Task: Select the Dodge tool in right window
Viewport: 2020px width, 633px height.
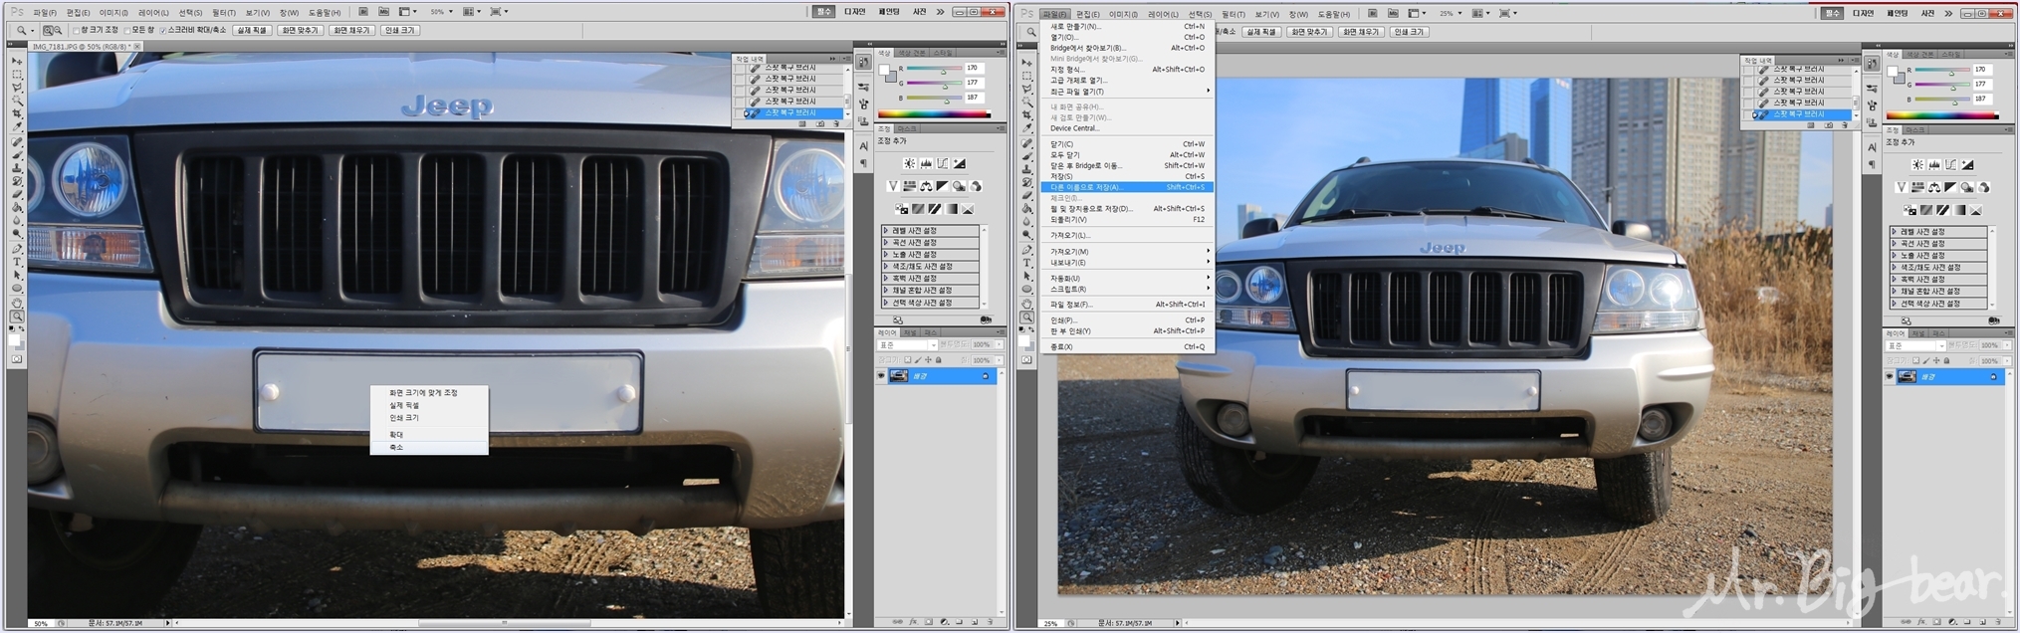Action: point(1026,236)
